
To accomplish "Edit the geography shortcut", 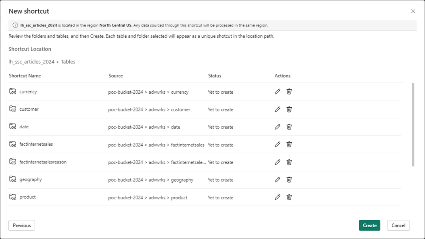I will tap(278, 180).
